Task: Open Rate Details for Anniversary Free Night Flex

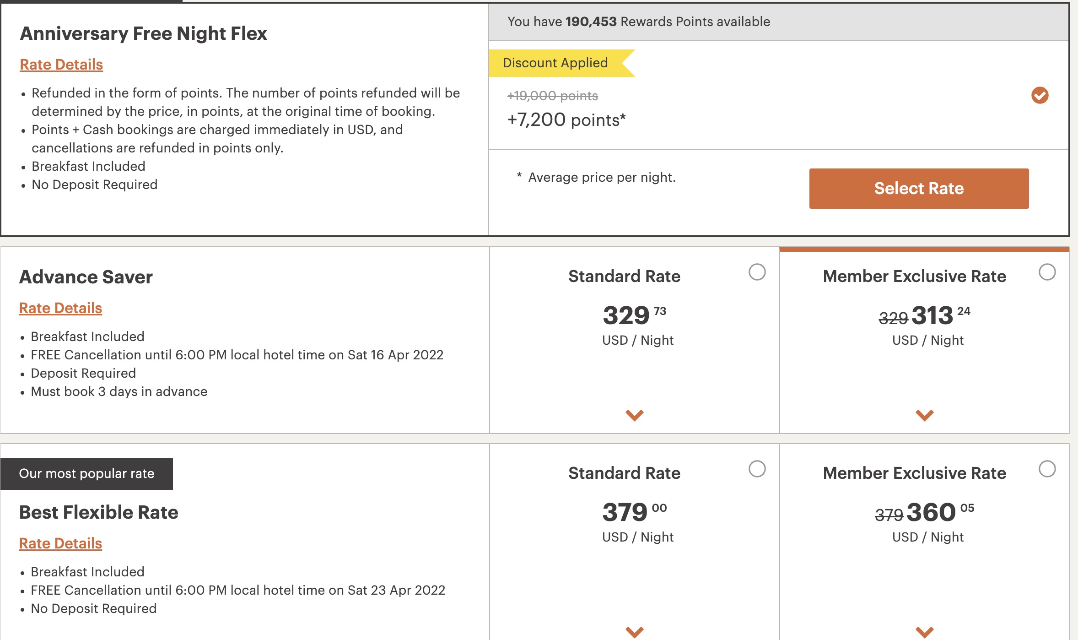Action: pyautogui.click(x=61, y=65)
